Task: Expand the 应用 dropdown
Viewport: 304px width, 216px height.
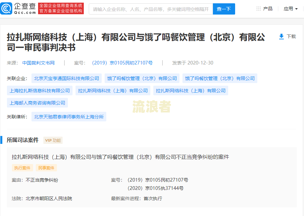Action: [290, 9]
